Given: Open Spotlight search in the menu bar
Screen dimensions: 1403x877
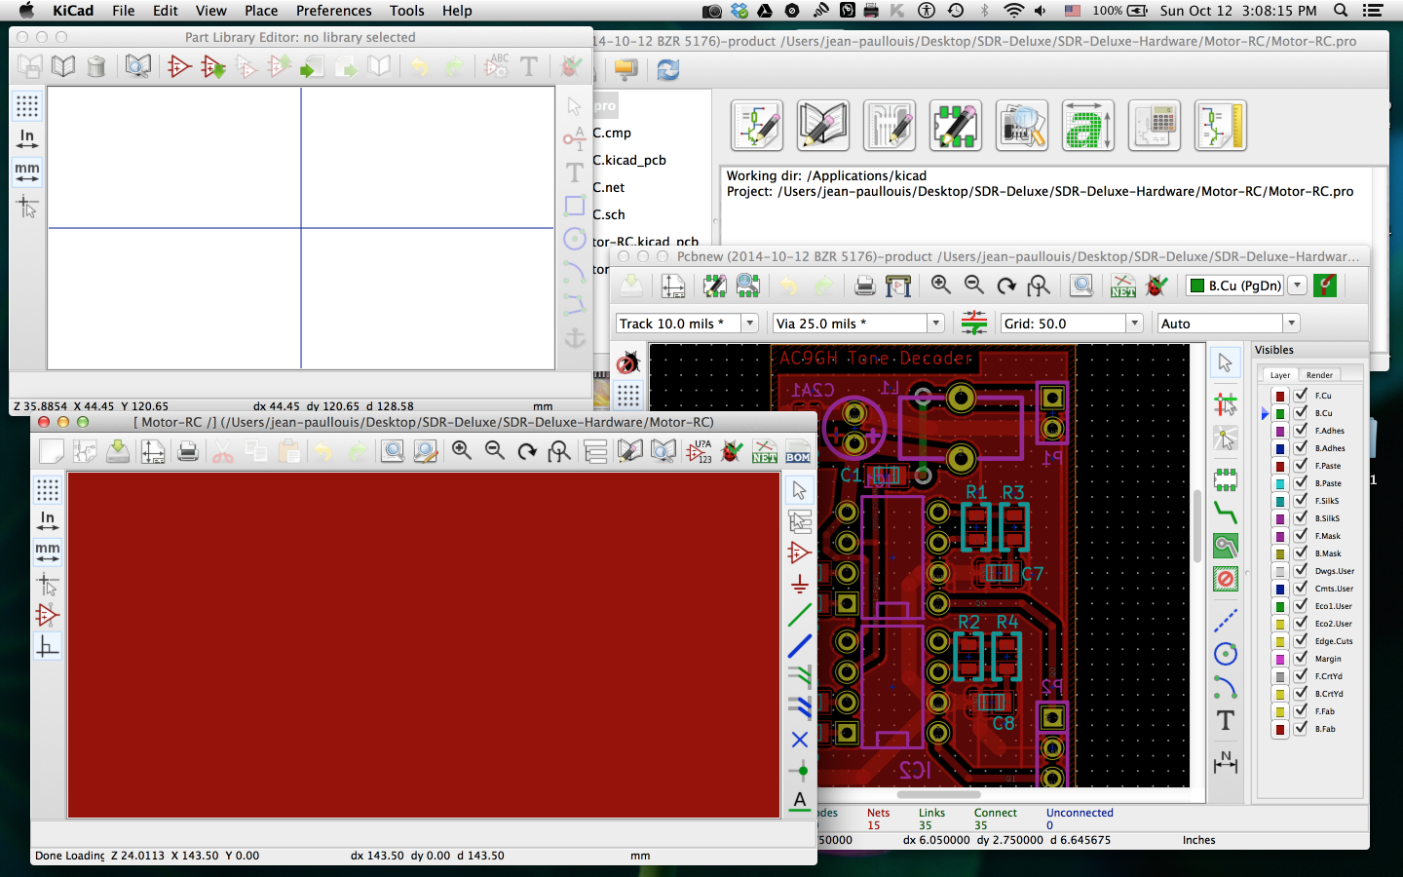Looking at the screenshot, I should [1341, 11].
